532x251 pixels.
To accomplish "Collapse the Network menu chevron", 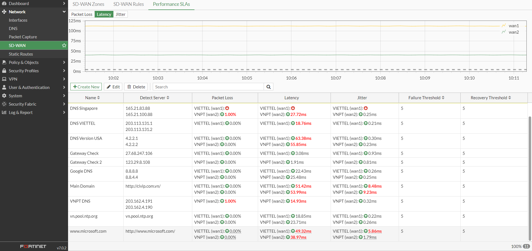I will [64, 12].
